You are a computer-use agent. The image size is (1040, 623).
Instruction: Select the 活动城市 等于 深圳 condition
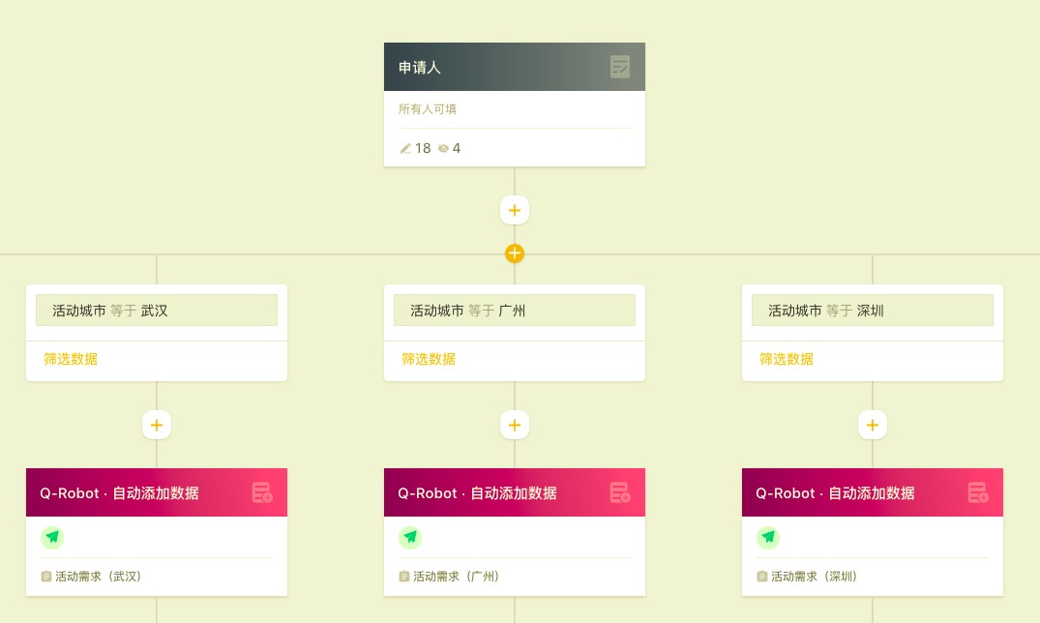[x=873, y=311]
